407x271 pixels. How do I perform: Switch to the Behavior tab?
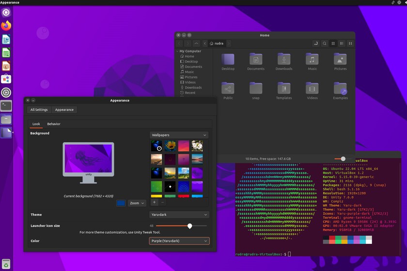tap(53, 124)
